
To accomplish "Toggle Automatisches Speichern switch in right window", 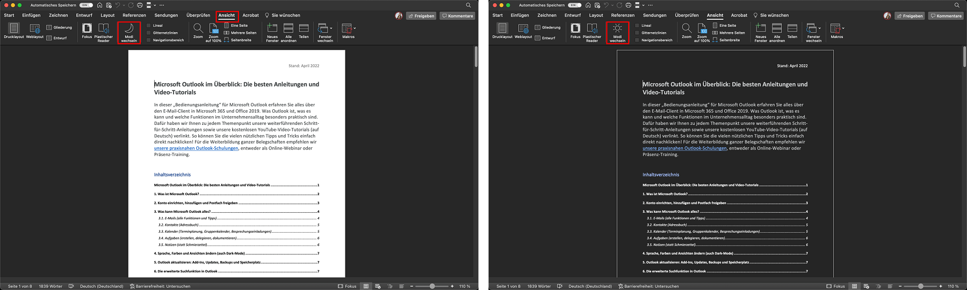I will point(575,5).
